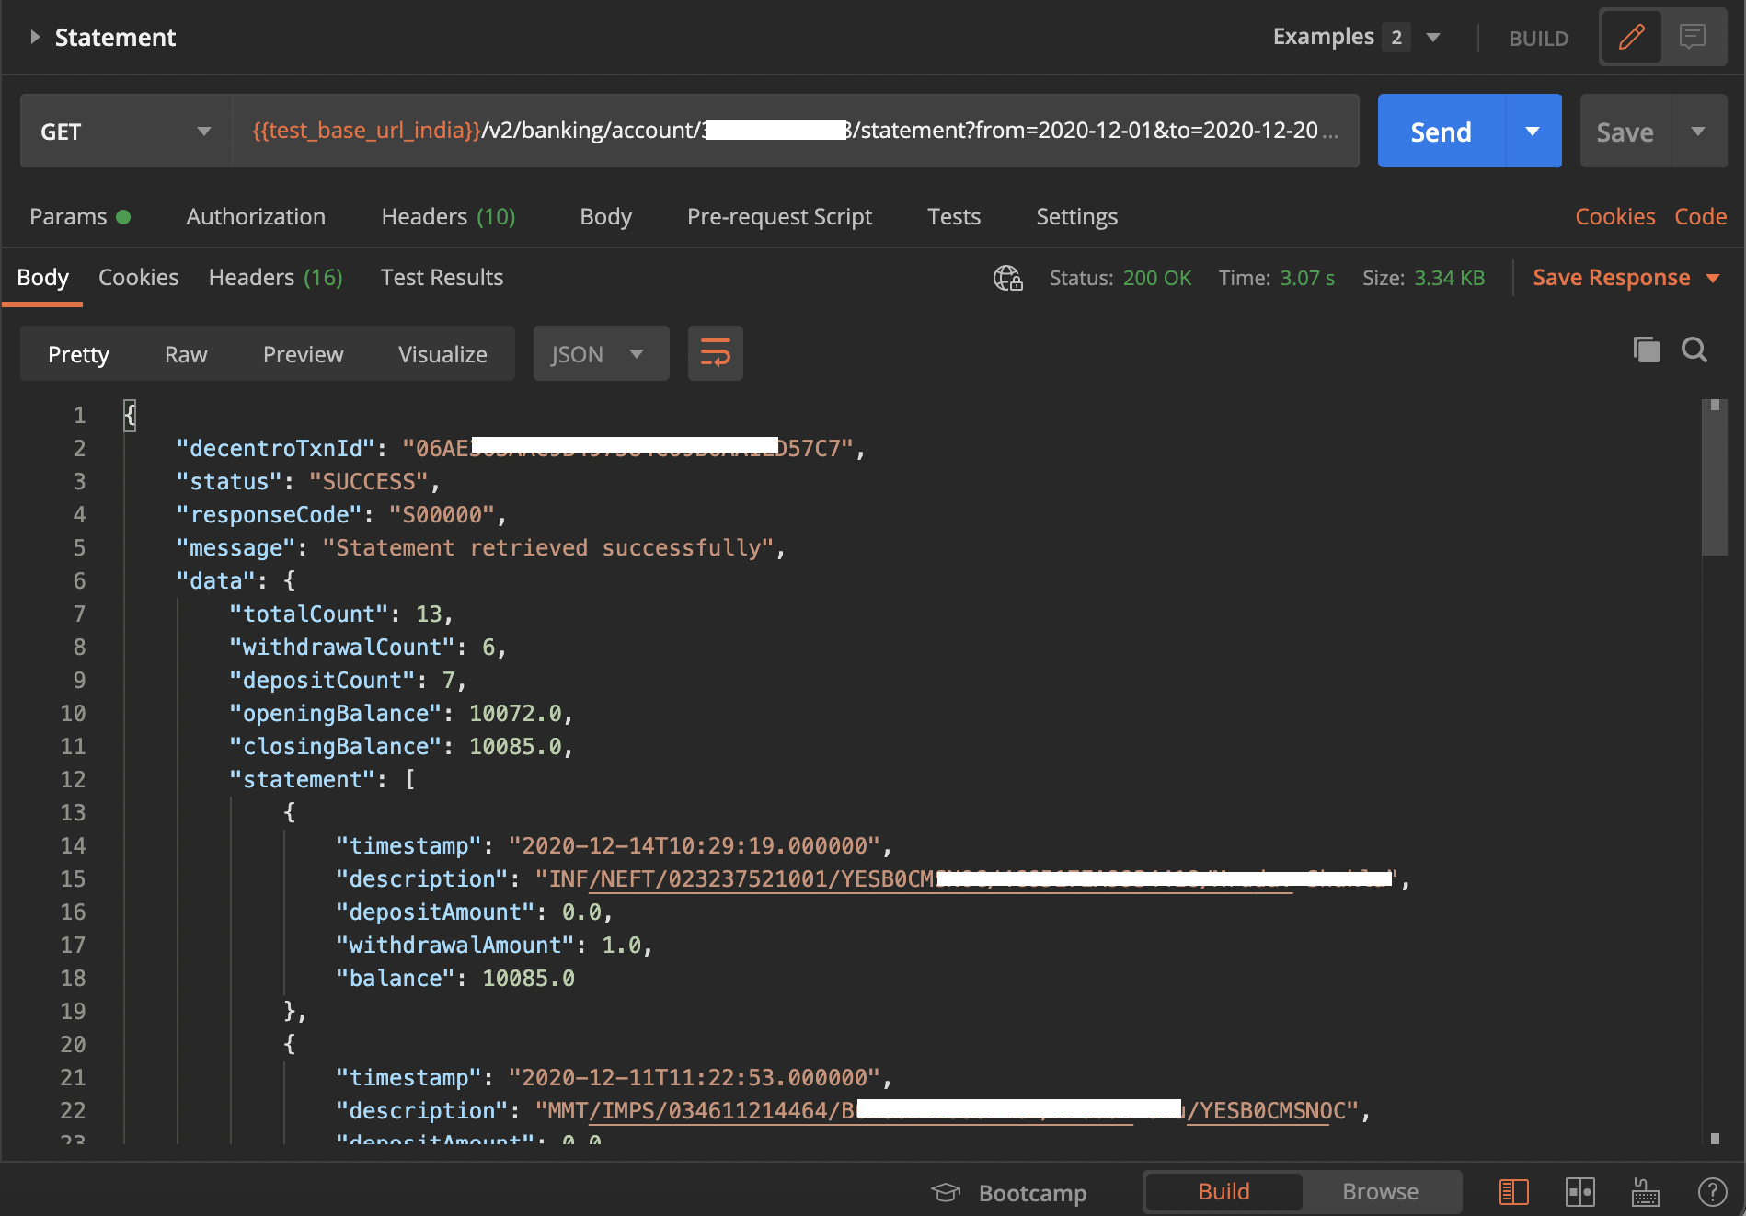Image resolution: width=1746 pixels, height=1216 pixels.
Task: Search within the response using magnifier icon
Action: coord(1695,350)
